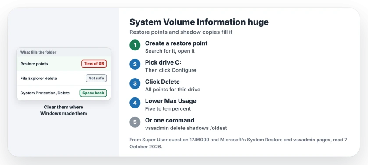Click the blue number 4 step circle
The width and height of the screenshot is (368, 165).
[x=135, y=103]
